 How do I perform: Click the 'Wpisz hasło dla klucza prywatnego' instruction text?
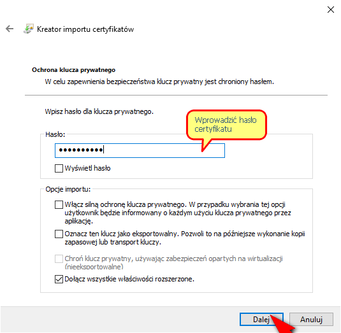pyautogui.click(x=99, y=111)
